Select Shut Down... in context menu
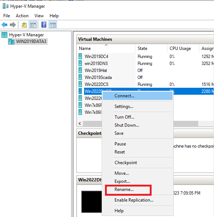The height and width of the screenshot is (217, 214). tap(138, 125)
